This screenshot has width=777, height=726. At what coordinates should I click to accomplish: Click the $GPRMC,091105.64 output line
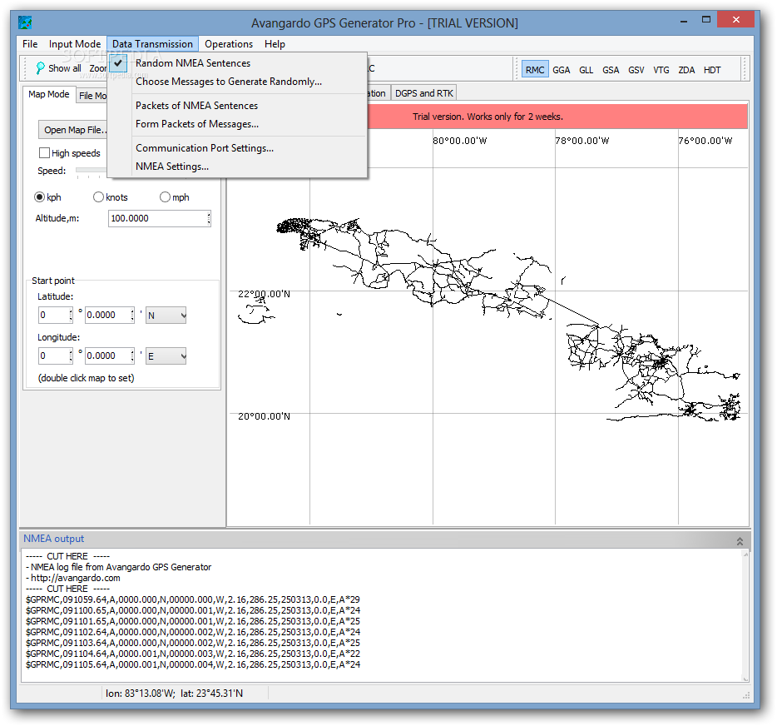coord(193,664)
